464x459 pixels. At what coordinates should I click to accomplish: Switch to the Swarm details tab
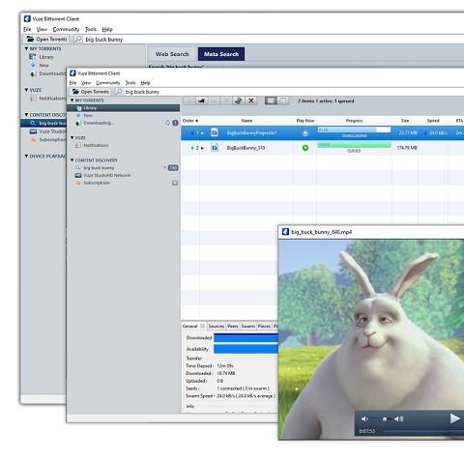(248, 326)
